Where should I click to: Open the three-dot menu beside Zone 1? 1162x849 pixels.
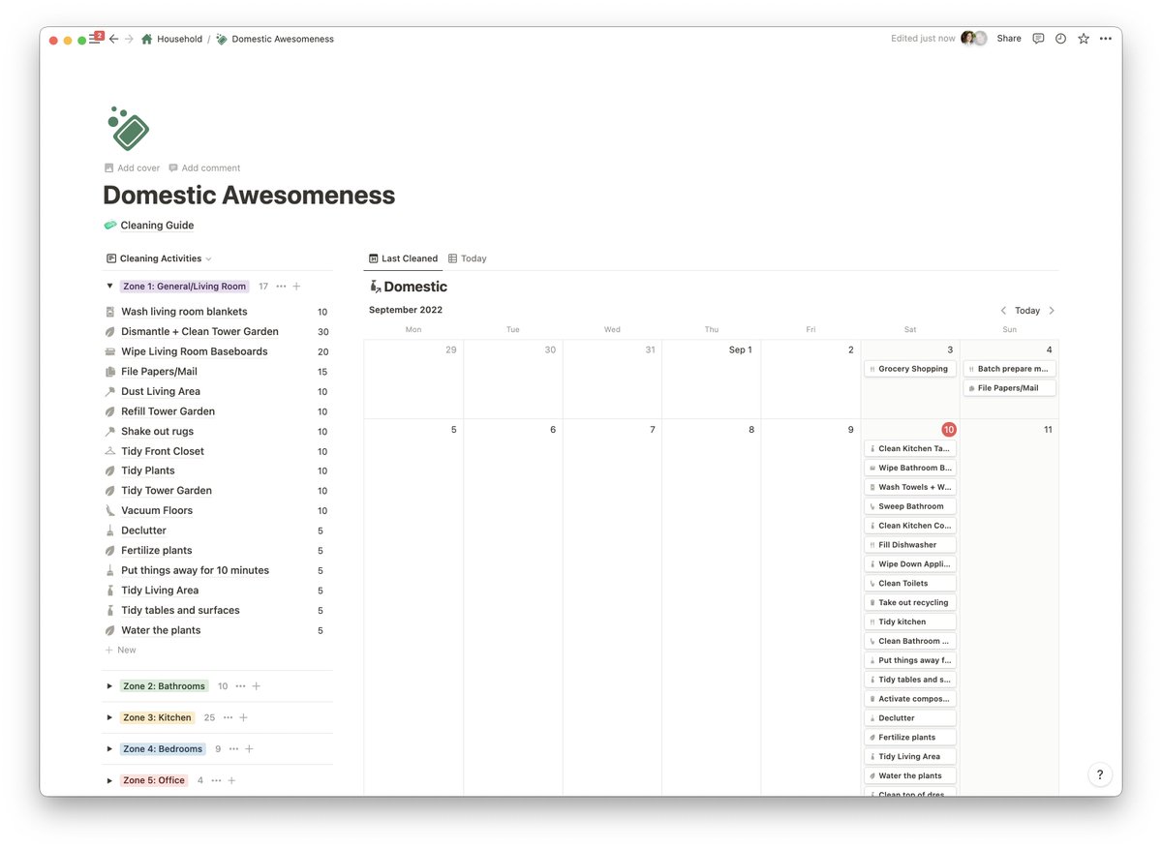[281, 287]
